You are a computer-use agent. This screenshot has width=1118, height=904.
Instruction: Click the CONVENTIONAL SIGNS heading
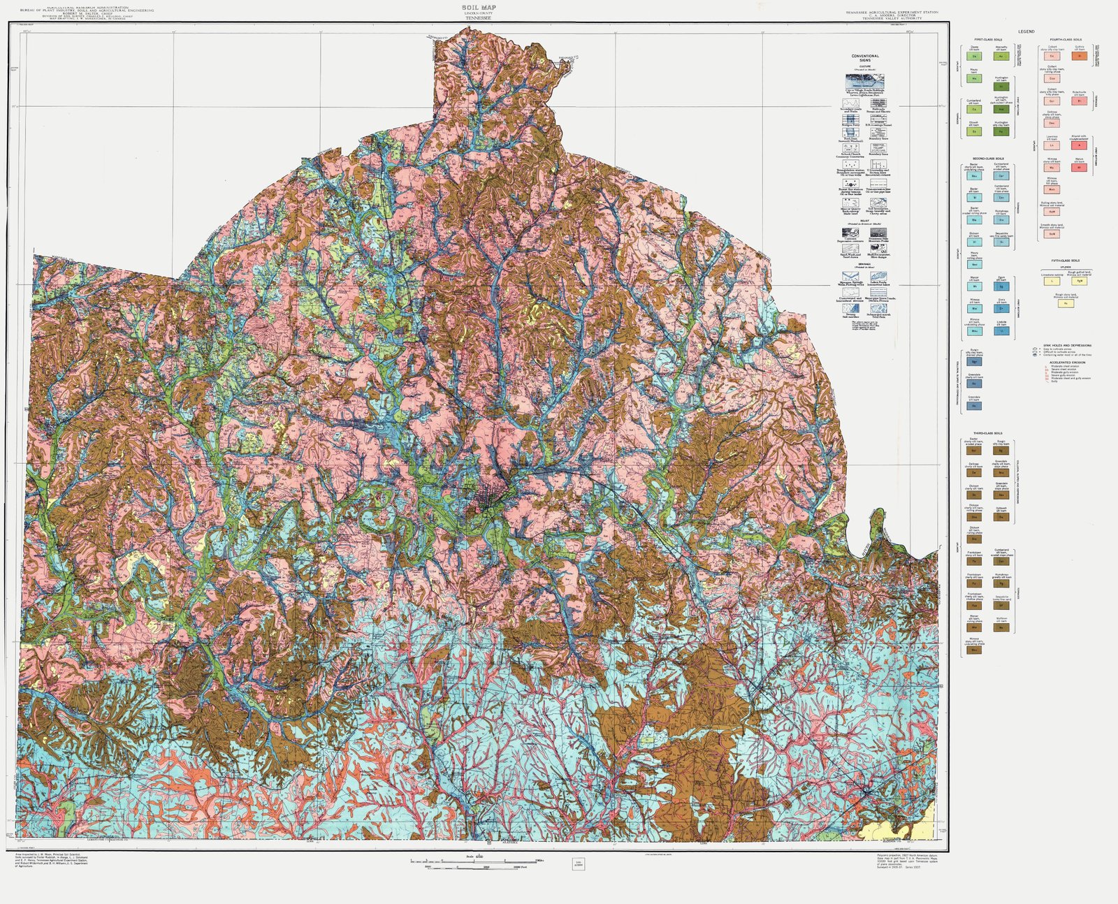click(864, 58)
